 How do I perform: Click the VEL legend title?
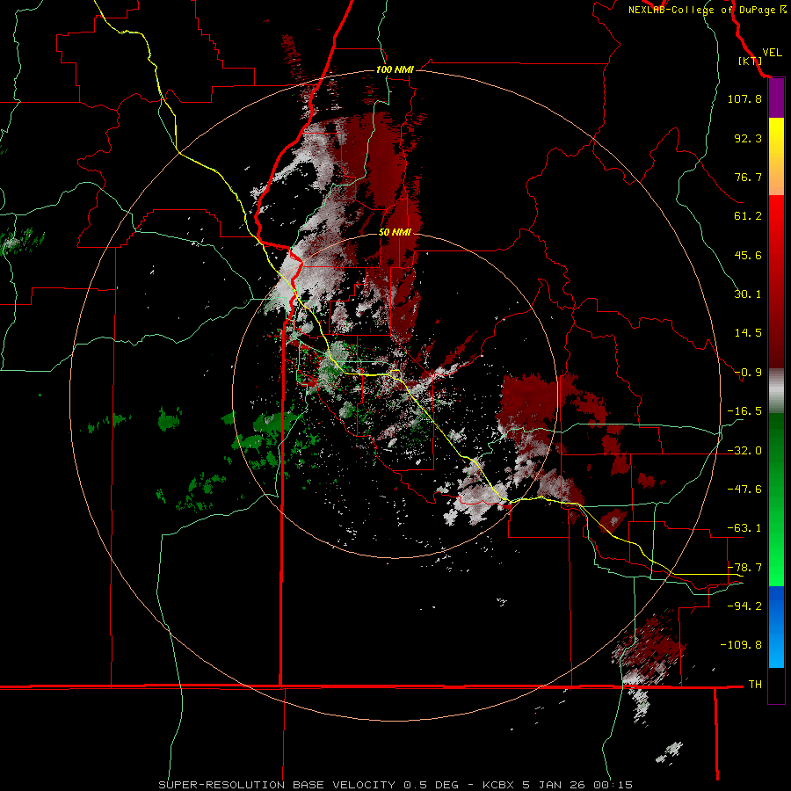(772, 53)
